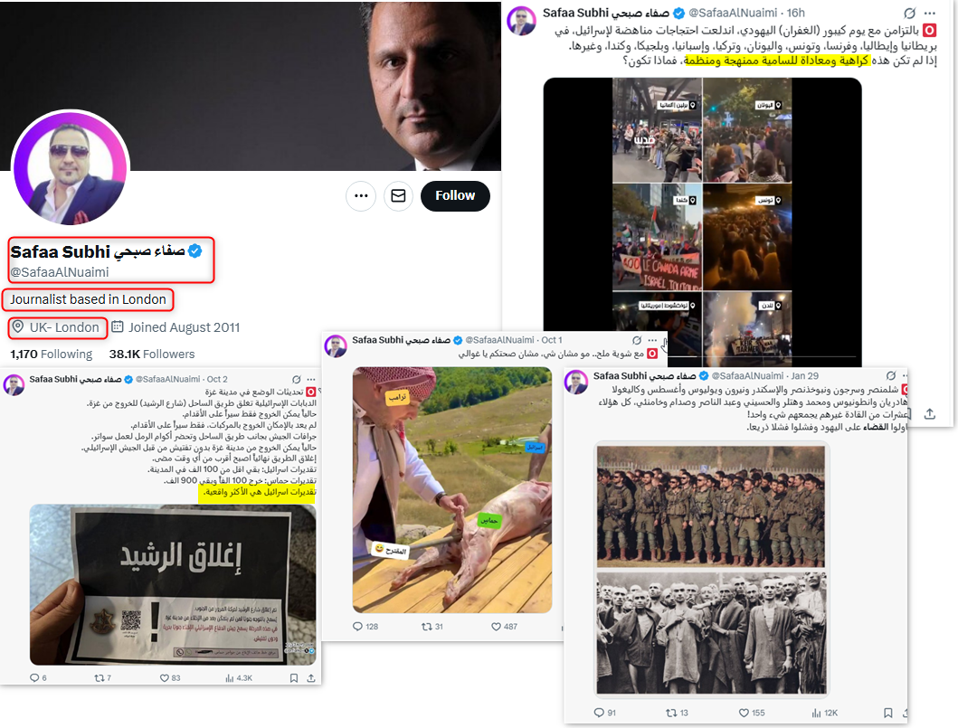
Task: Open the 38.1K Followers list
Action: [151, 355]
